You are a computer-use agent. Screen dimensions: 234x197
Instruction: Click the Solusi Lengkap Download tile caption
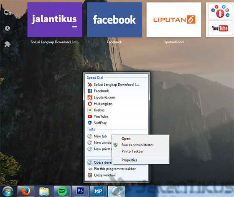[55, 42]
